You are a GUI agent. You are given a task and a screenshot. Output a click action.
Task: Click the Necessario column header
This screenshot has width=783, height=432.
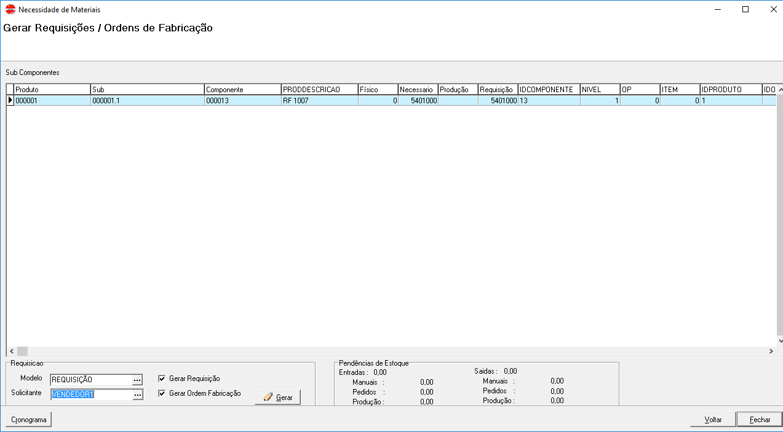coord(418,90)
